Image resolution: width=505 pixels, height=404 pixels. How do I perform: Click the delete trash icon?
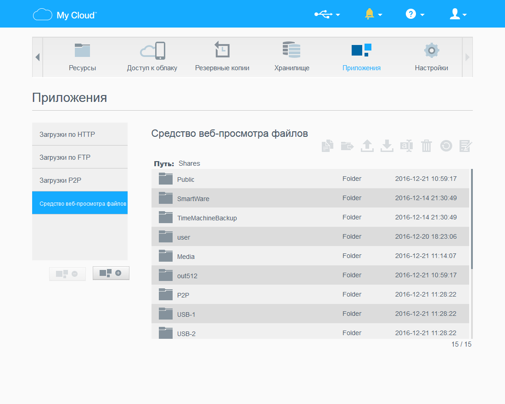point(426,146)
